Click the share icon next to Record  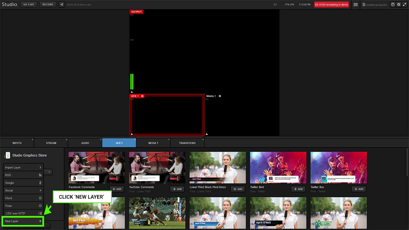(x=62, y=4)
